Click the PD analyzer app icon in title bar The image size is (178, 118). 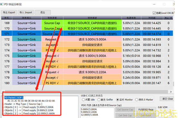[2, 4]
